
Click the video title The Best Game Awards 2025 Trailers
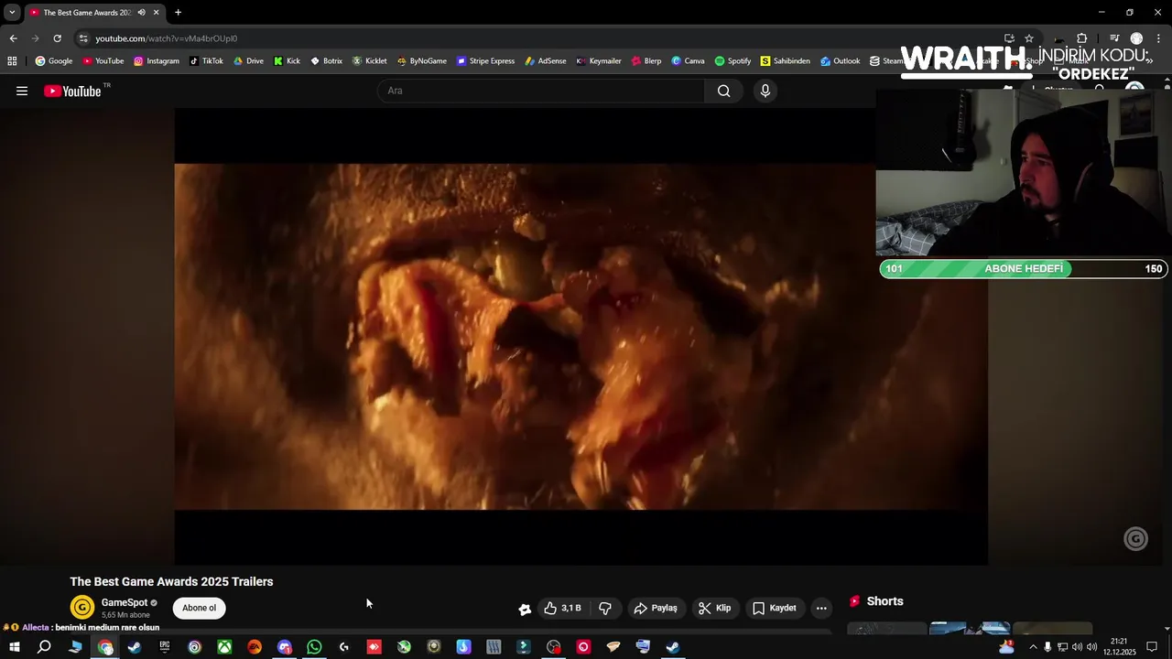click(171, 581)
